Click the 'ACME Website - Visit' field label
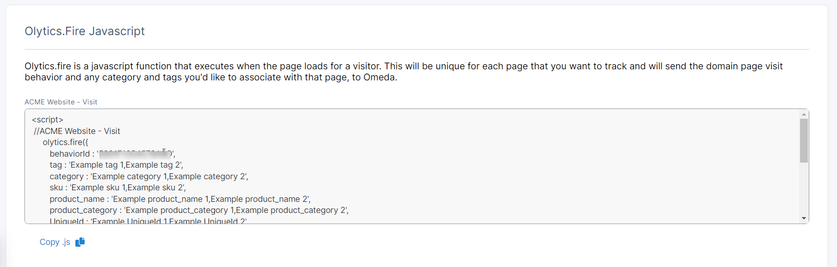The height and width of the screenshot is (267, 837). 61,102
